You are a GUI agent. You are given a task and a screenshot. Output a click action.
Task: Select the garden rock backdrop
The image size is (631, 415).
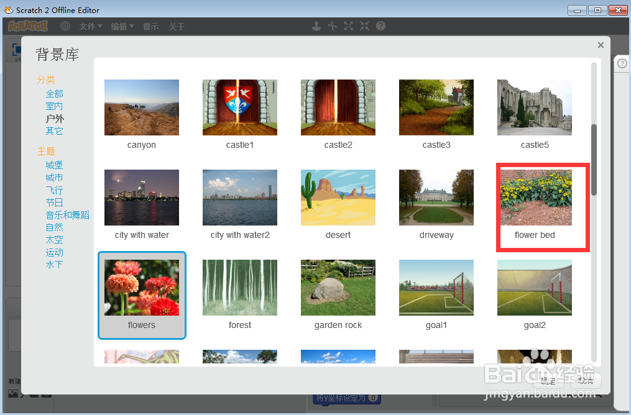click(x=338, y=288)
